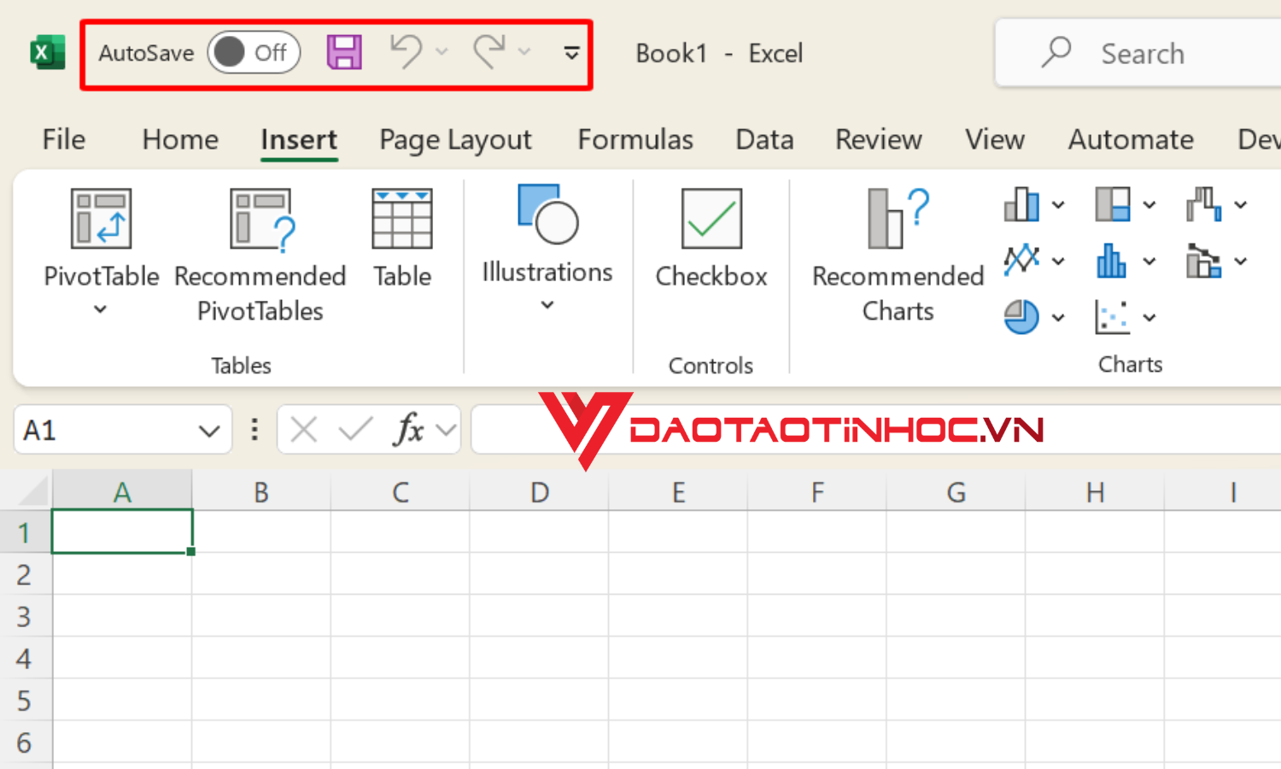Insert a column or bar chart
The height and width of the screenshot is (769, 1281).
tap(1022, 205)
